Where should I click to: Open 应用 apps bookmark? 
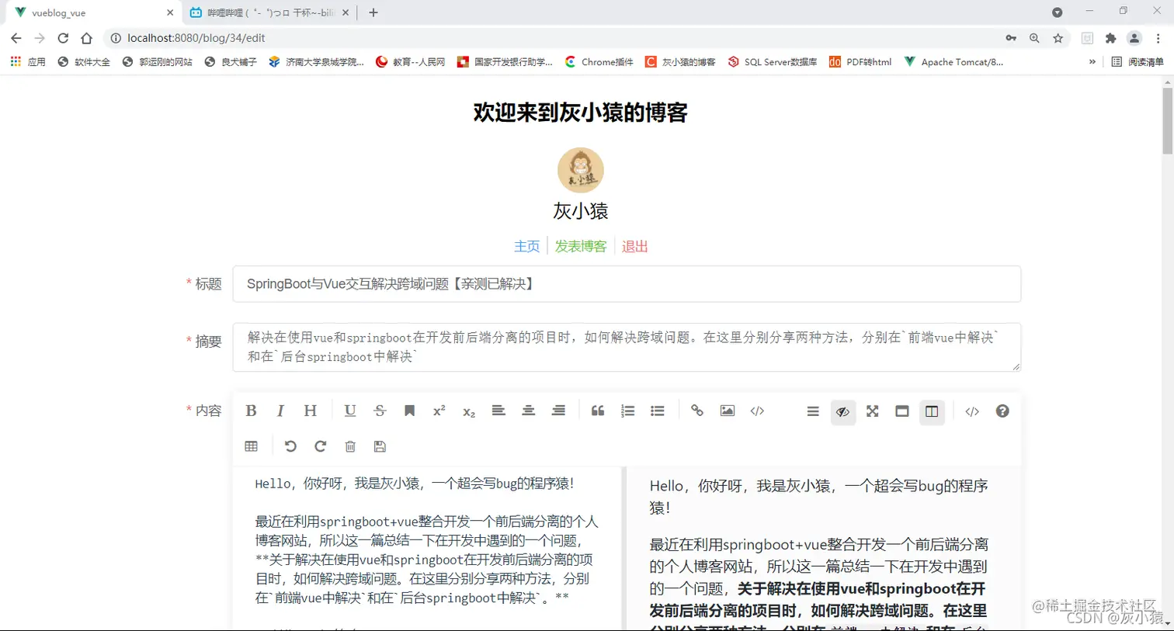[28, 61]
